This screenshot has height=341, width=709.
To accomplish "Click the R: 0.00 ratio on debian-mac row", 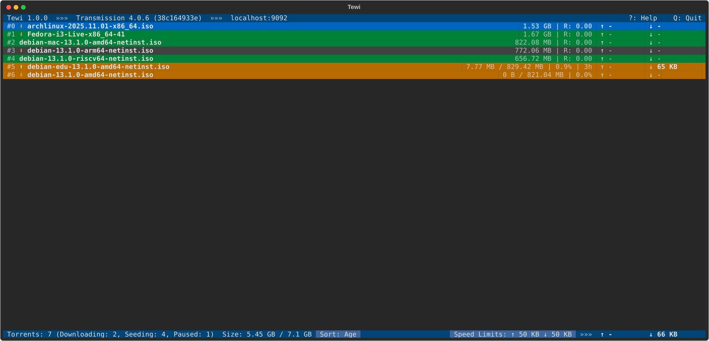I will tap(578, 43).
